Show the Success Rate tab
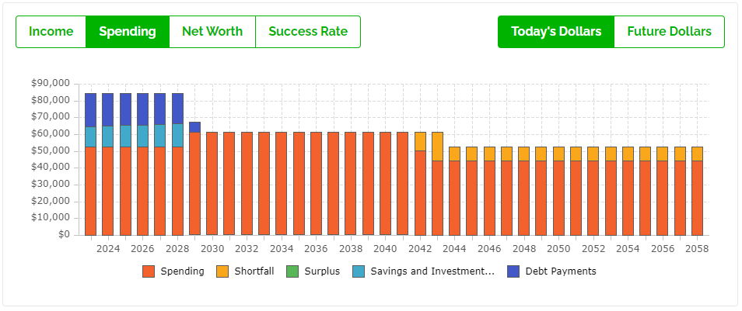The image size is (742, 311). 308,32
